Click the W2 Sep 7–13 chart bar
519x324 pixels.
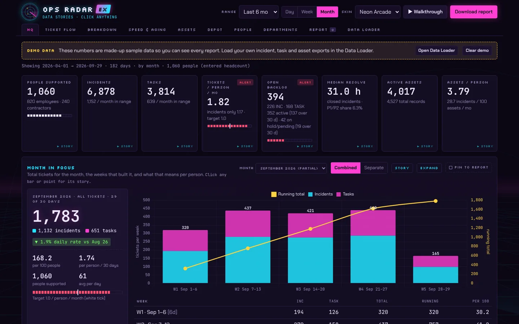tap(248, 247)
